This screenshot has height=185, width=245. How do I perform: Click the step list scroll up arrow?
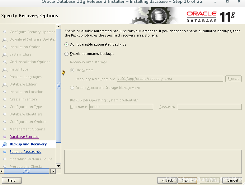59,27
